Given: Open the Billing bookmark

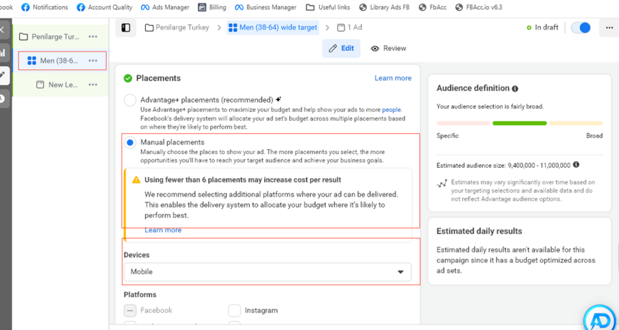Looking at the screenshot, I should pos(212,7).
